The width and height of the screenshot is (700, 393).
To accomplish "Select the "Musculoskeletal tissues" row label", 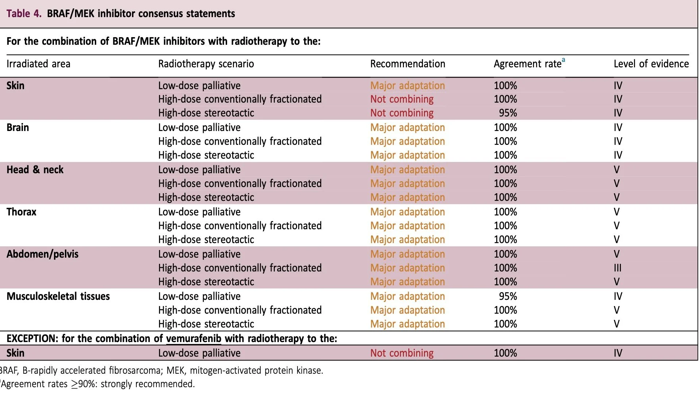I will click(58, 297).
